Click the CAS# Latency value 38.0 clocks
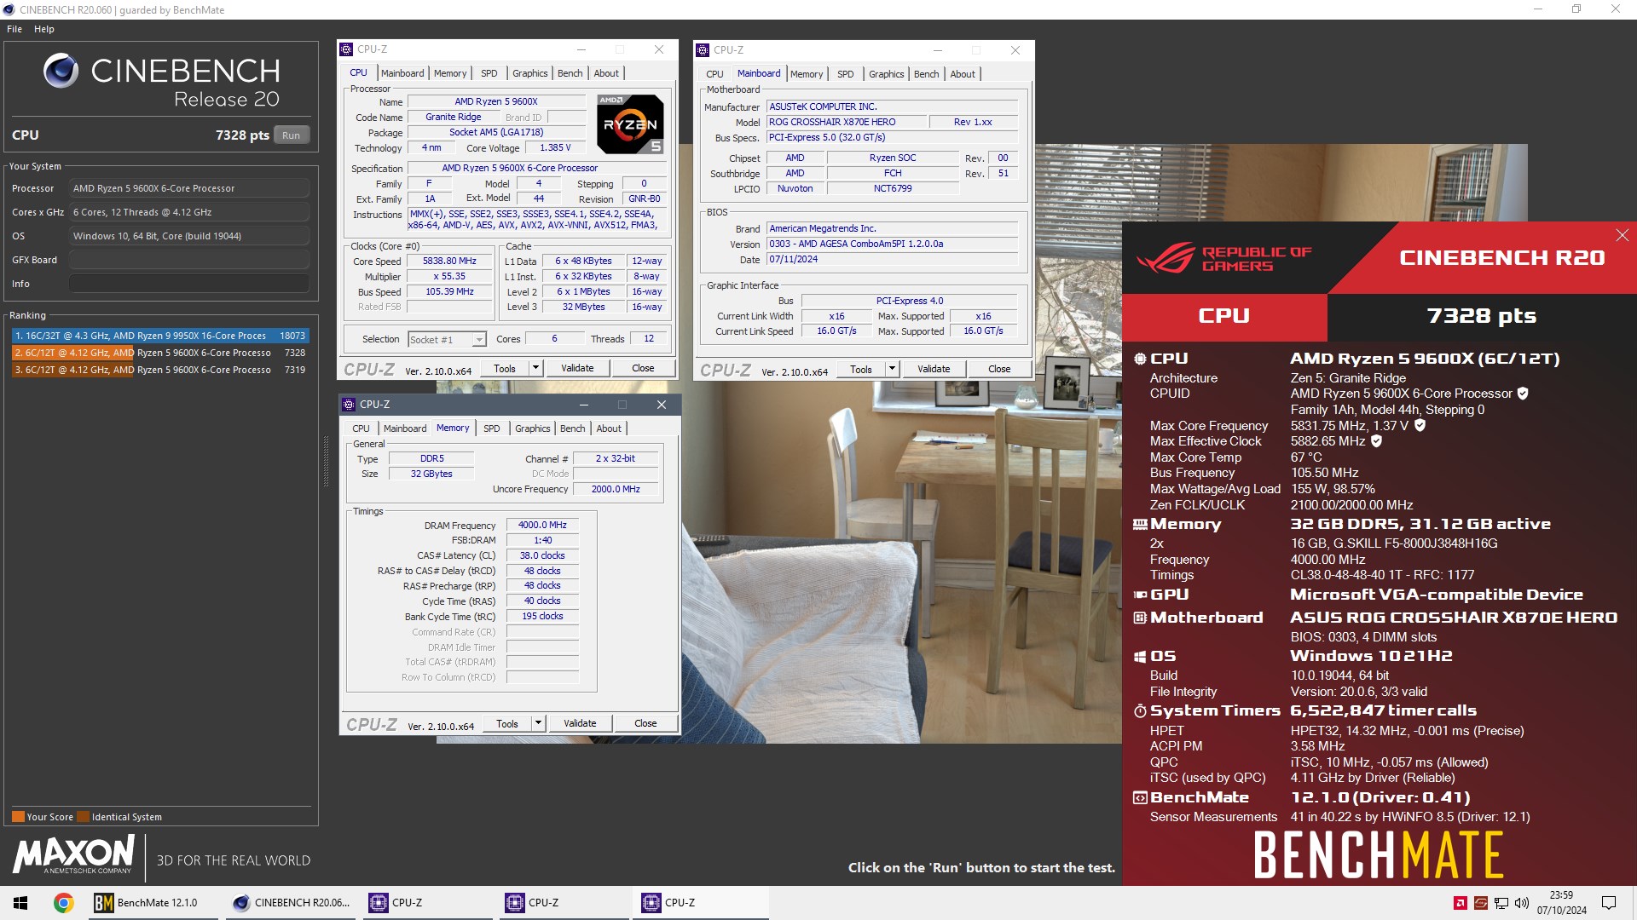Viewport: 1637px width, 920px height. tap(542, 555)
